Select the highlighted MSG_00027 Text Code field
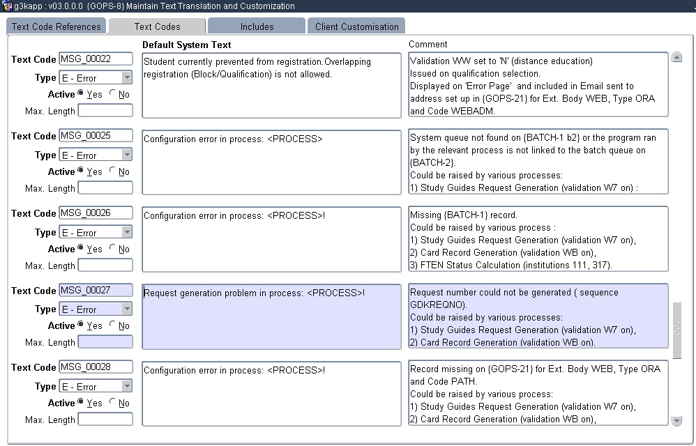The width and height of the screenshot is (696, 446). (x=96, y=290)
